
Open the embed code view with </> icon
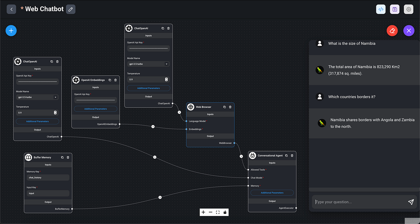coord(381,9)
